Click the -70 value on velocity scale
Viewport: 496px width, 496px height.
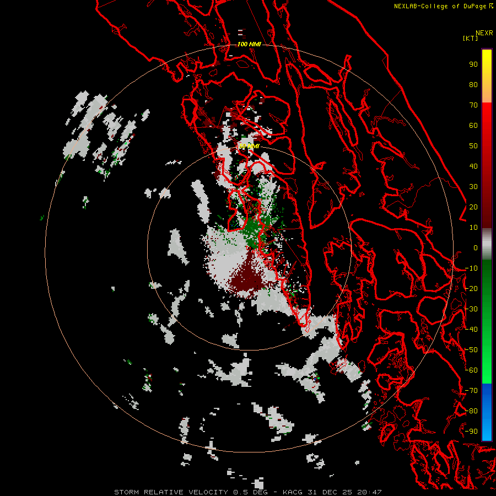pos(471,391)
